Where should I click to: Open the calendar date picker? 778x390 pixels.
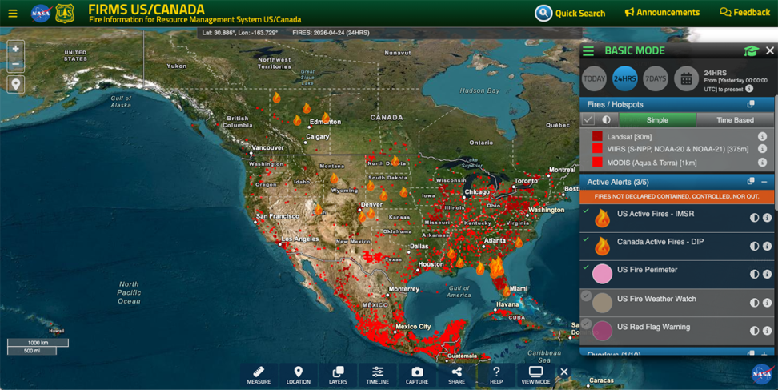(686, 79)
